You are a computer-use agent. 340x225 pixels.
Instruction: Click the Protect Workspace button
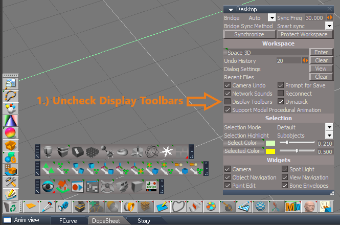coord(304,34)
